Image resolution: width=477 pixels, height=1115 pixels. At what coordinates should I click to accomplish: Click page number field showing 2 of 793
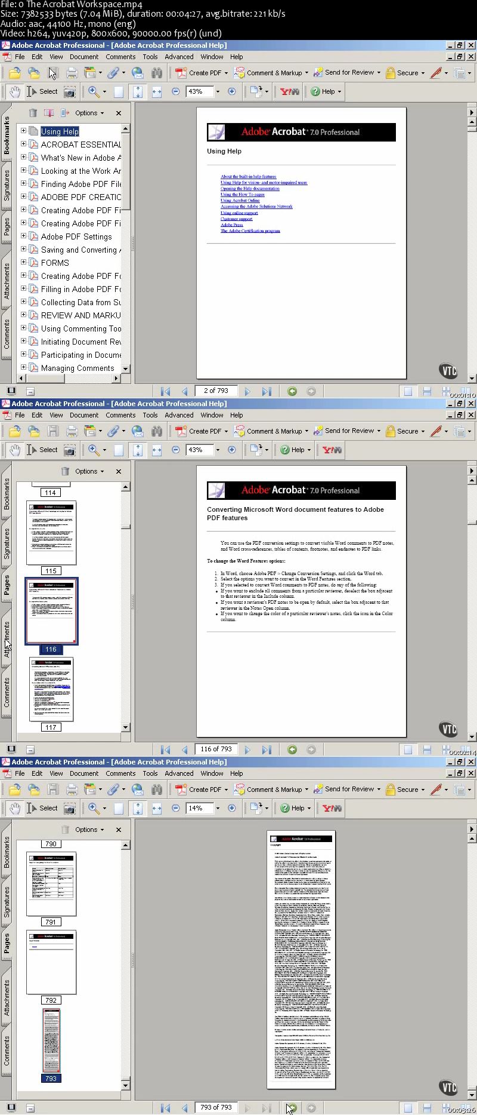[x=216, y=391]
